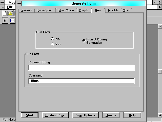Click the Save Options button

click(x=85, y=115)
